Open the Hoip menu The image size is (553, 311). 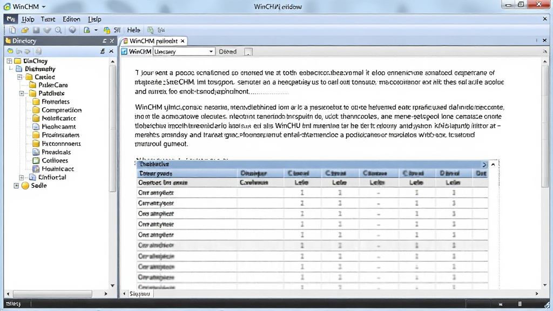click(28, 19)
